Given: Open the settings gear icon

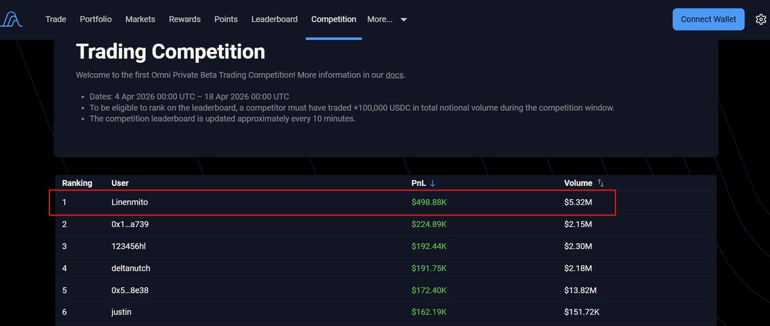Looking at the screenshot, I should [760, 19].
